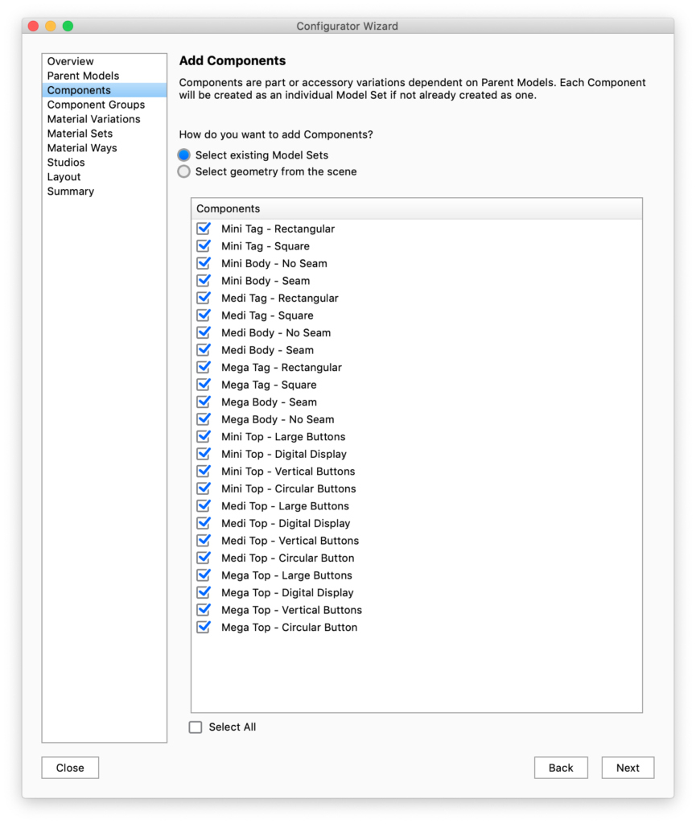Check the Select All checkbox
The width and height of the screenshot is (696, 824).
coord(196,727)
